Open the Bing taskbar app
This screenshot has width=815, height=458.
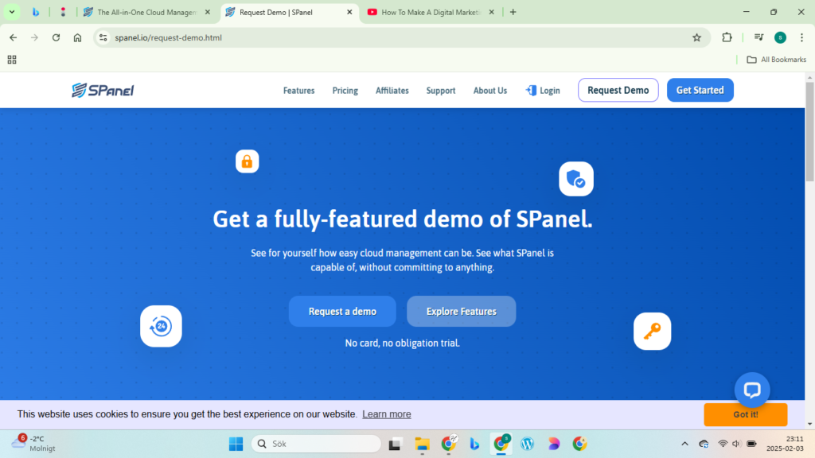click(474, 444)
